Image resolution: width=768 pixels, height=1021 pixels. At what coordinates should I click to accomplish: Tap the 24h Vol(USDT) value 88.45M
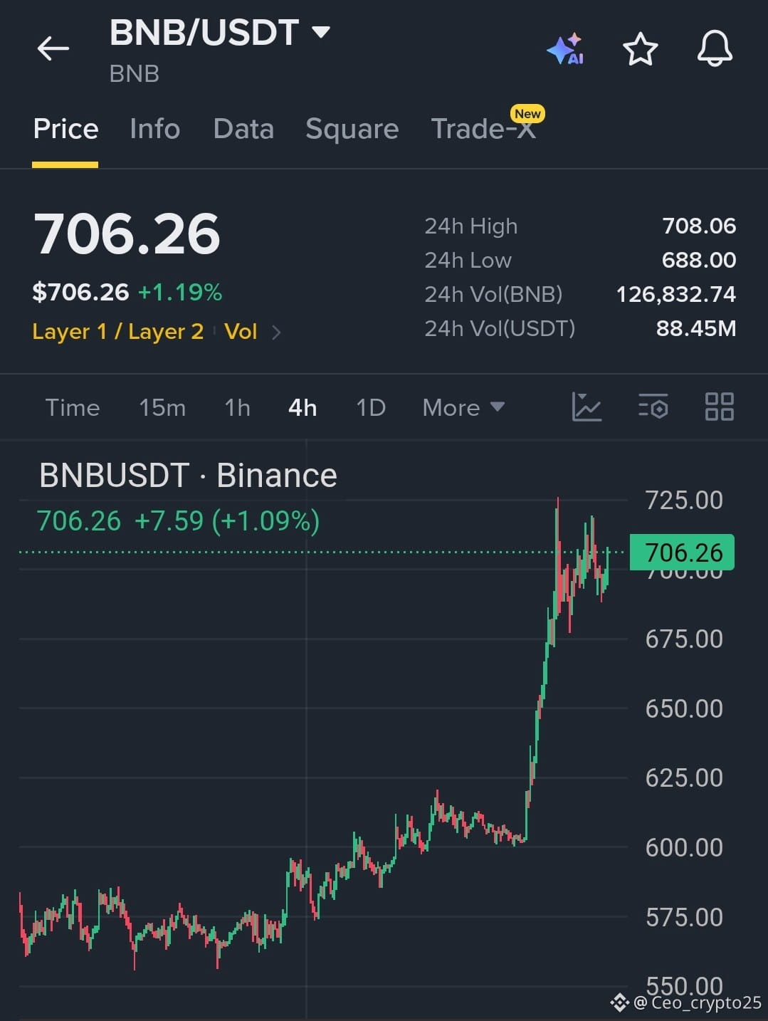pyautogui.click(x=696, y=329)
